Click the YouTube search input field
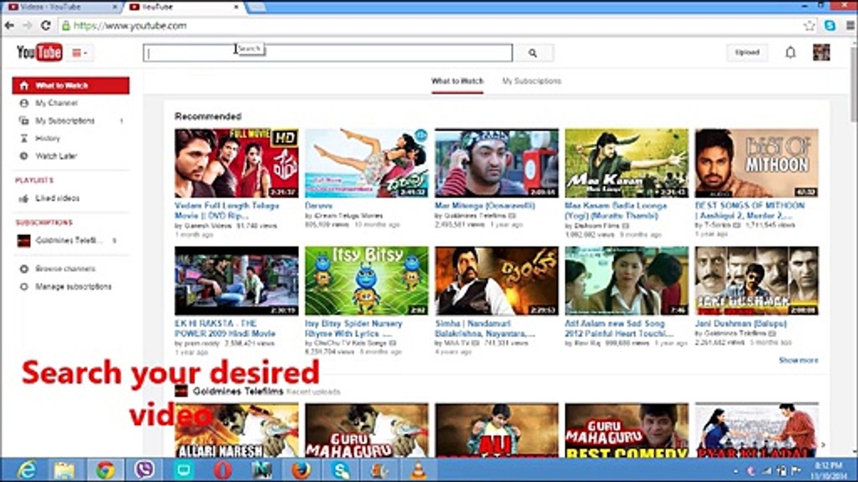The image size is (858, 482). (328, 53)
